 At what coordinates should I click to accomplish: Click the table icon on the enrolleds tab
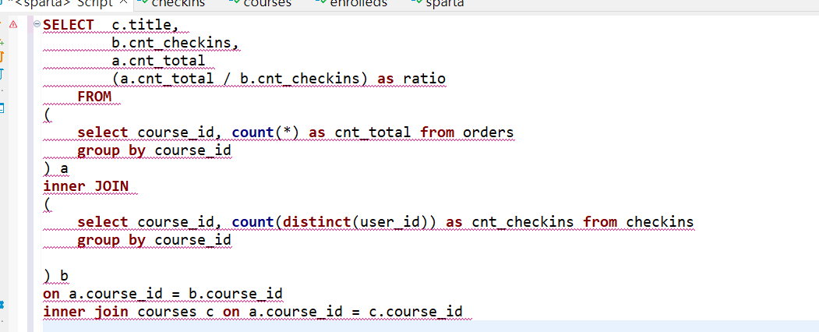(x=321, y=2)
